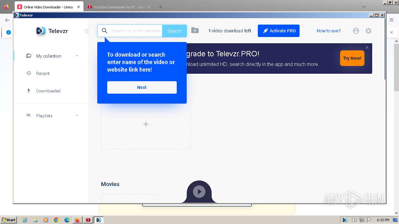Expand the Playlists dropdown arrow
The width and height of the screenshot is (399, 224).
pyautogui.click(x=77, y=116)
